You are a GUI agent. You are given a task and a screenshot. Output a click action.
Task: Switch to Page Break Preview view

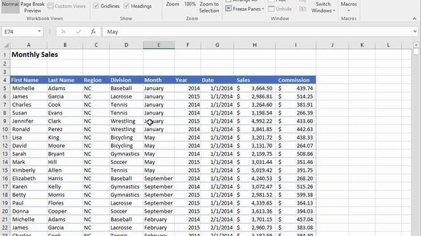click(x=32, y=7)
